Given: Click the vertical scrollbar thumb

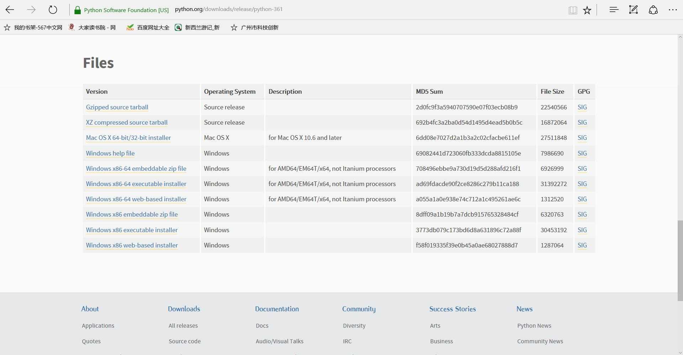Looking at the screenshot, I should [x=680, y=261].
